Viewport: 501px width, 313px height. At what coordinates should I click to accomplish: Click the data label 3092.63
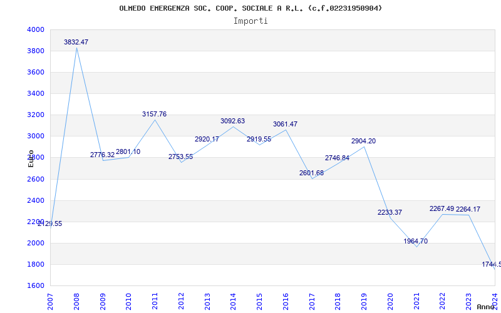click(x=232, y=121)
